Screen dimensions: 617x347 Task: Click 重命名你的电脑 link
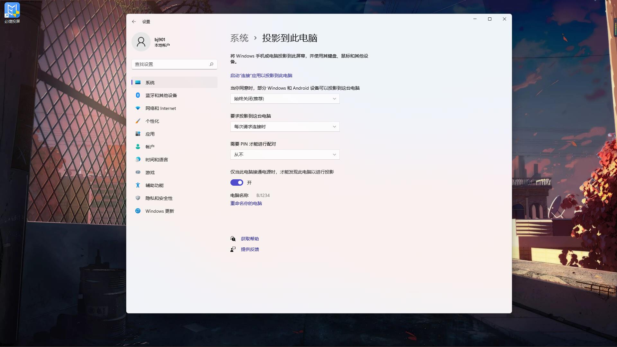pos(246,203)
